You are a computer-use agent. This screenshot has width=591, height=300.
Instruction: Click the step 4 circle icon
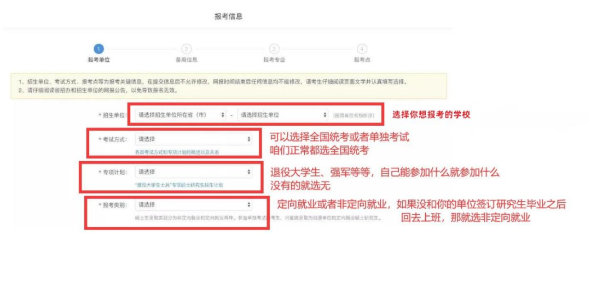pyautogui.click(x=362, y=49)
